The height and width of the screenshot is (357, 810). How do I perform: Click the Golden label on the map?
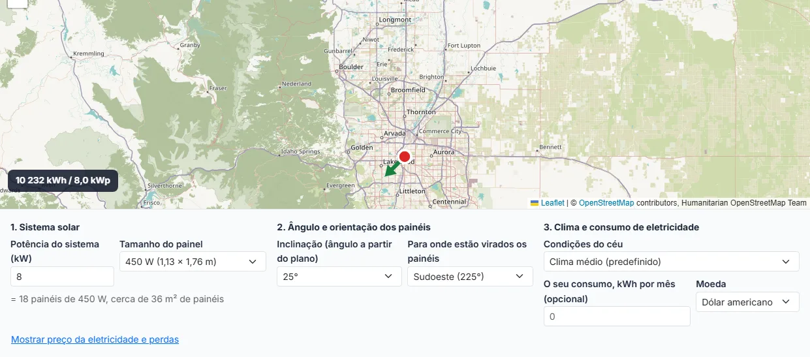[362, 147]
